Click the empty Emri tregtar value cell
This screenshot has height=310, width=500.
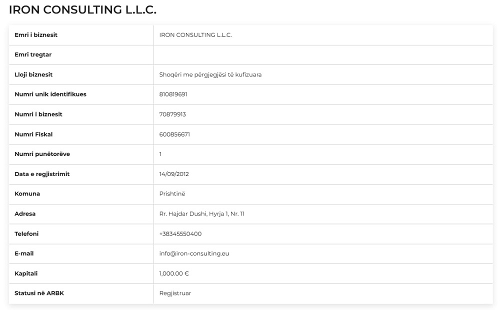coord(323,54)
